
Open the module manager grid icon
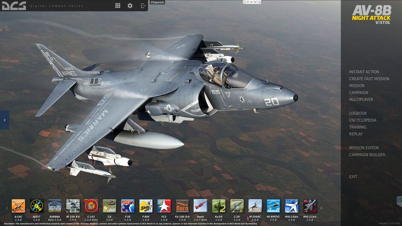pyautogui.click(x=118, y=6)
